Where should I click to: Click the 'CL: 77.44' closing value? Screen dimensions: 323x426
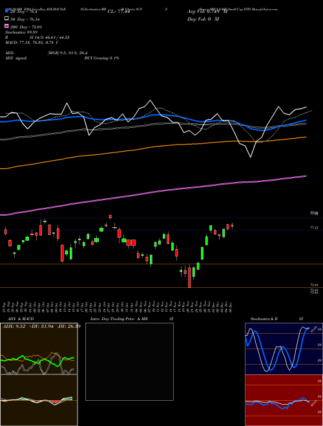[x=118, y=12]
